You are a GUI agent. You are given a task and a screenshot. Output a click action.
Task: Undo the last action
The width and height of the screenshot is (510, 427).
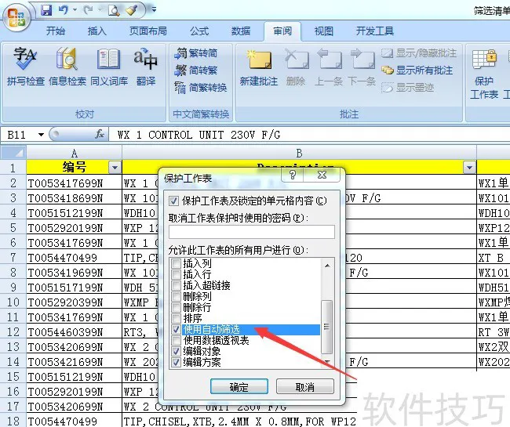(x=64, y=10)
